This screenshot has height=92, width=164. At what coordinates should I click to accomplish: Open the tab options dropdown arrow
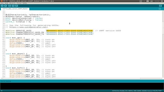click(x=160, y=9)
